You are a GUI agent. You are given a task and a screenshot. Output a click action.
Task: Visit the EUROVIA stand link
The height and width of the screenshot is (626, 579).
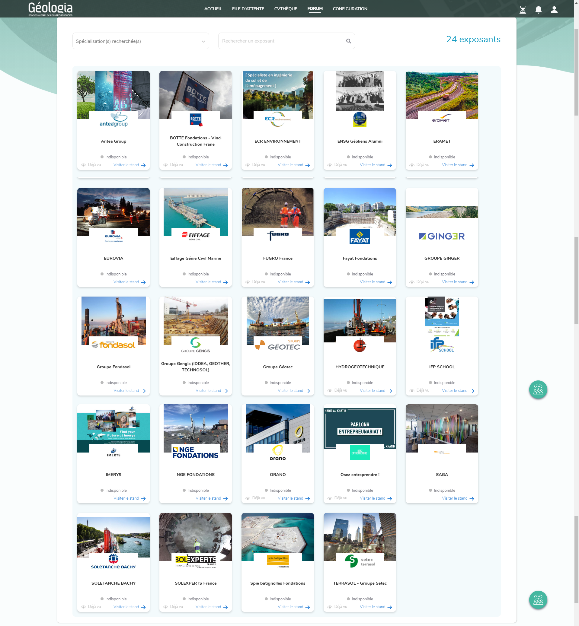point(126,282)
